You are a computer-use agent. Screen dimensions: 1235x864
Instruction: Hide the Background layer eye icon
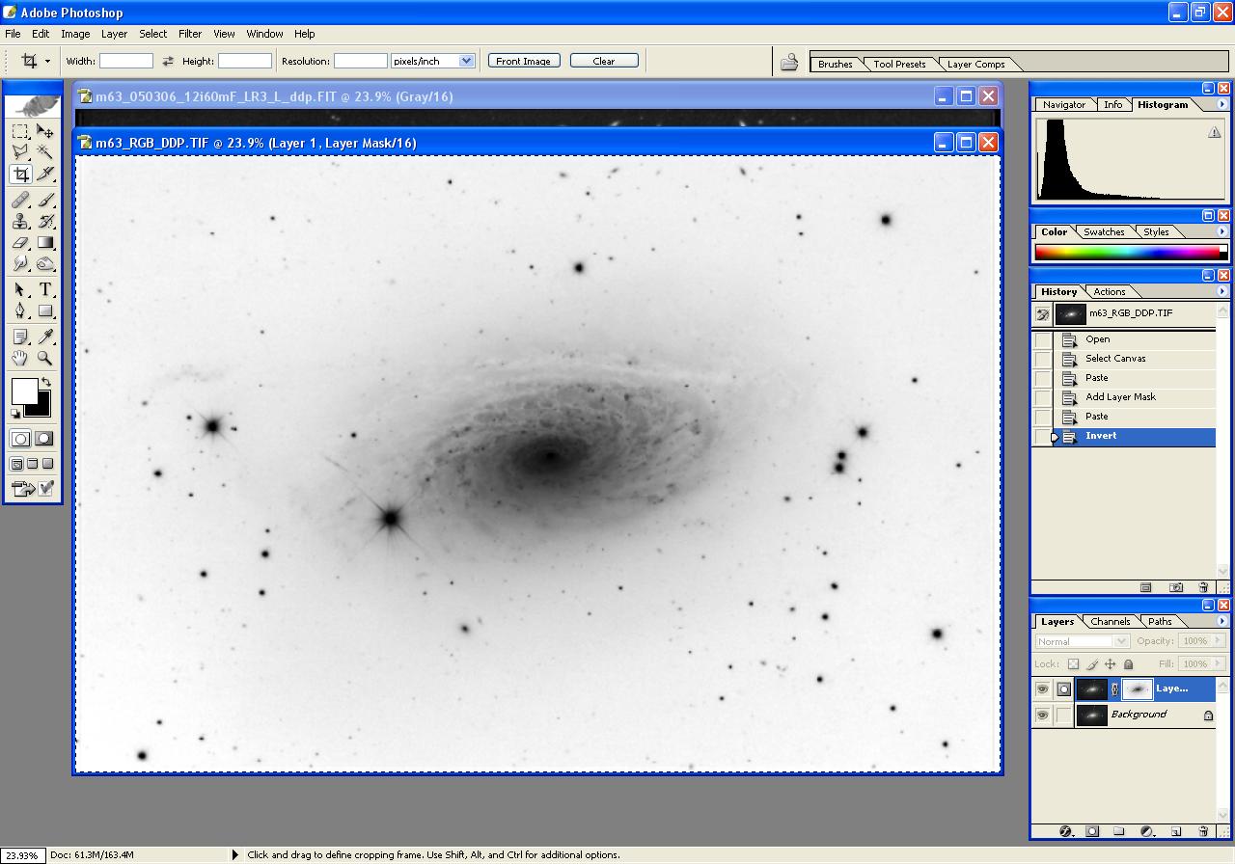1042,715
